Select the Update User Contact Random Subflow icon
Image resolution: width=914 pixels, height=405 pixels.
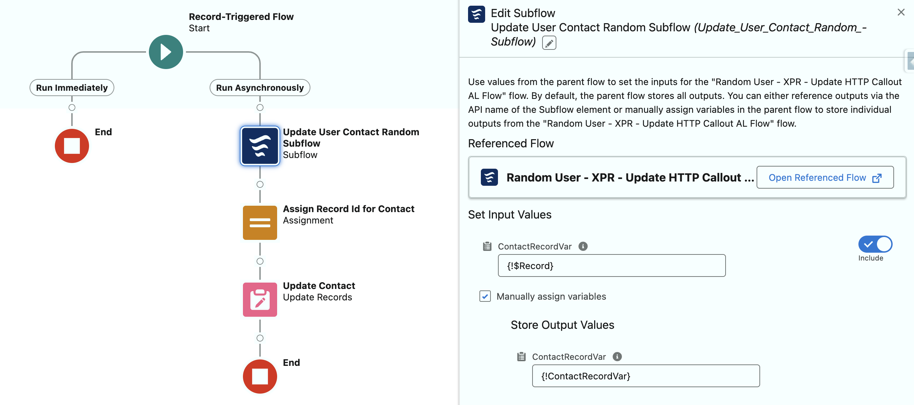(x=260, y=146)
